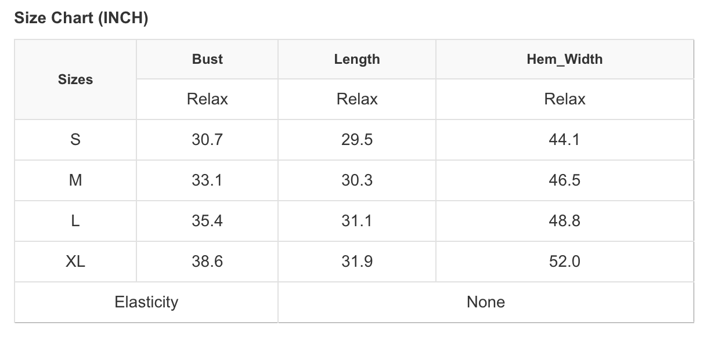Select the Sizes header cell

(x=75, y=79)
